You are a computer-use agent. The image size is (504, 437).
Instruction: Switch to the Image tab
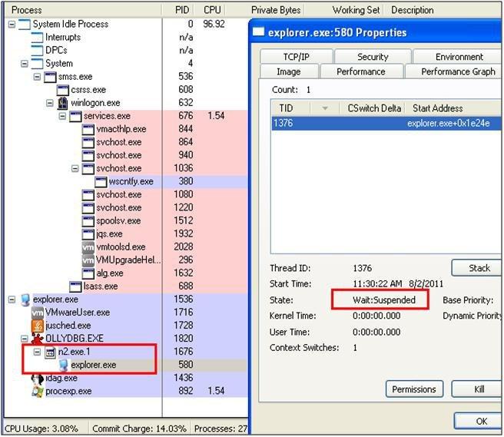289,71
